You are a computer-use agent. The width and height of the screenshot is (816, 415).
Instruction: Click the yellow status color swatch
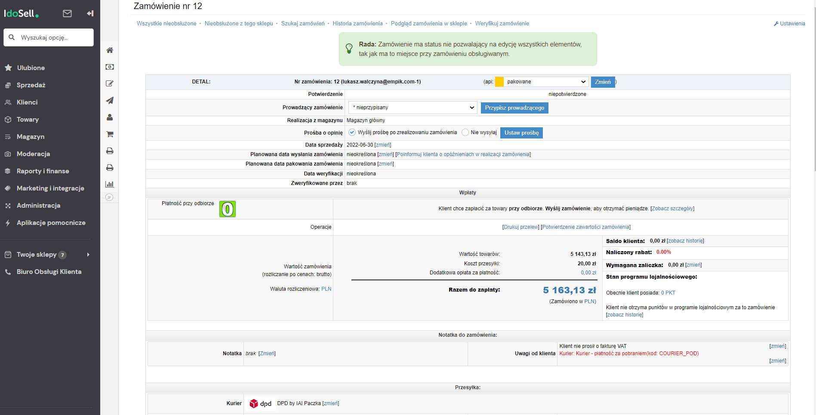pyautogui.click(x=499, y=82)
